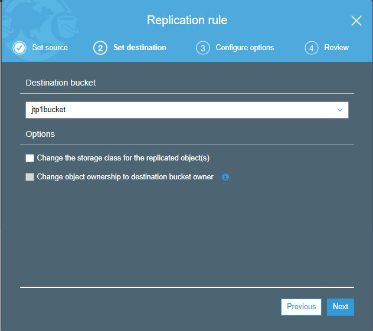
Task: Open the Review step label
Action: tap(336, 48)
